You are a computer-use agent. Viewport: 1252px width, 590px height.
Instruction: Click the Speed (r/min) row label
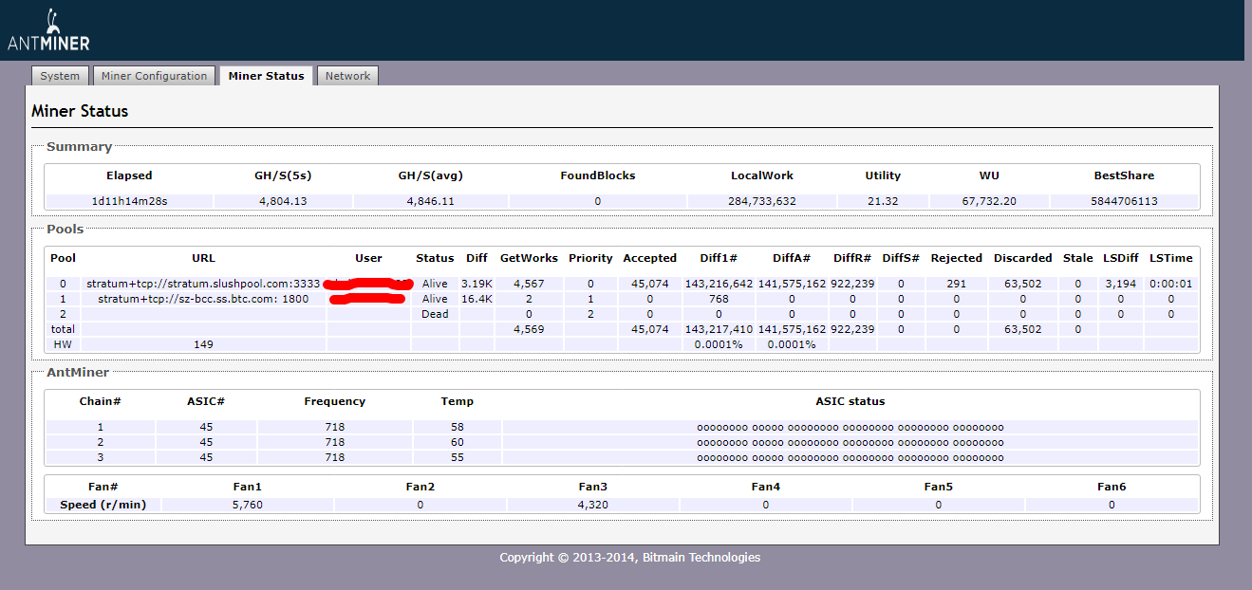[103, 505]
